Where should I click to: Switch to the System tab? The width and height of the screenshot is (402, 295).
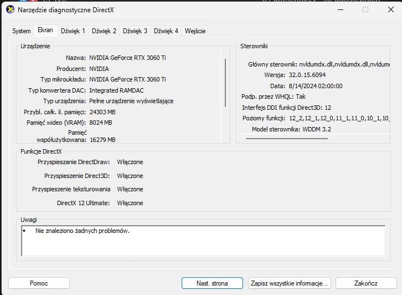(x=22, y=31)
